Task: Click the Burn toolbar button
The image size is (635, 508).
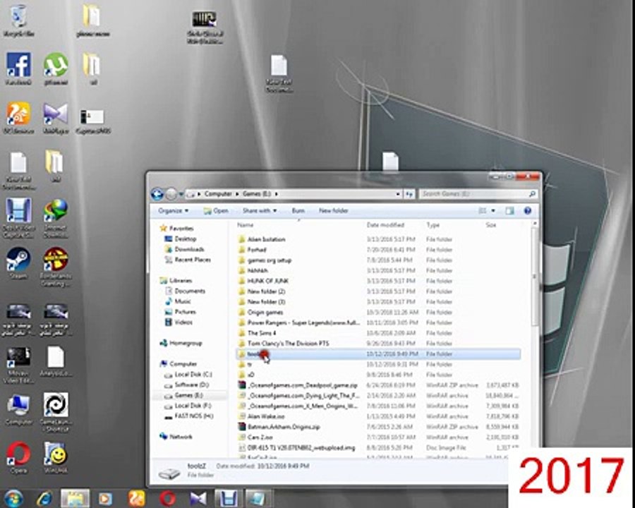Action: click(x=298, y=211)
